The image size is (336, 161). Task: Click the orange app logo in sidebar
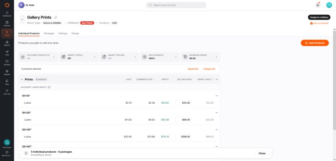tap(7, 5)
